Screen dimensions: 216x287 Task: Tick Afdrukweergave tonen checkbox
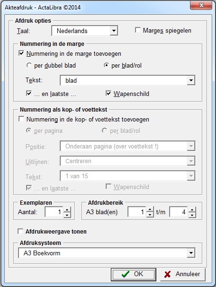coord(20,231)
